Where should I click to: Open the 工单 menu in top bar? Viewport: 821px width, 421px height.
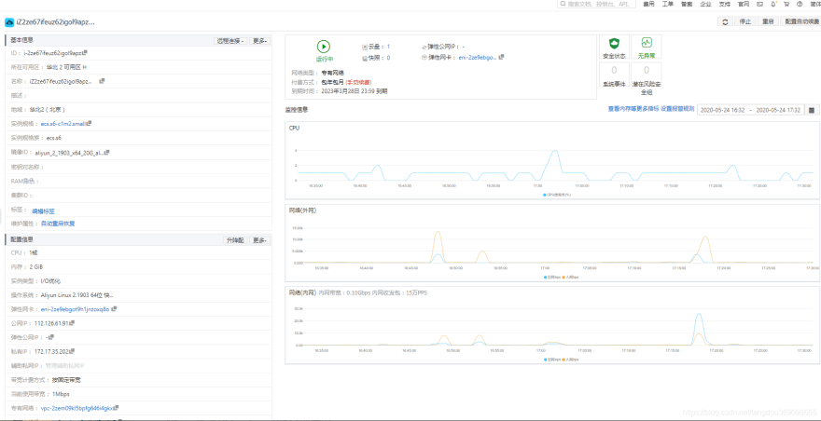[x=668, y=4]
